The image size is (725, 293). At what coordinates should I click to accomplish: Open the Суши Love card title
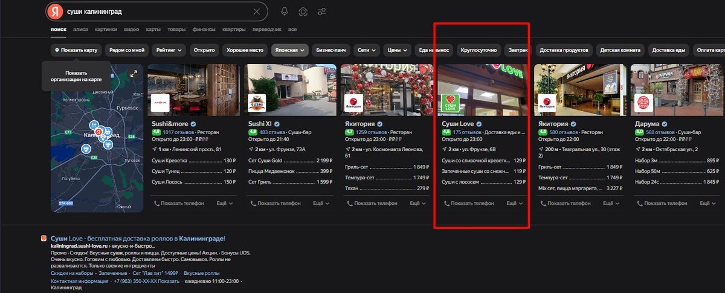click(x=457, y=124)
